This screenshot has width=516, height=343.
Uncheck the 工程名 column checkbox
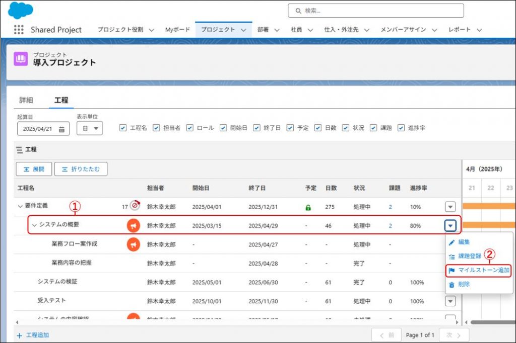[x=123, y=128]
